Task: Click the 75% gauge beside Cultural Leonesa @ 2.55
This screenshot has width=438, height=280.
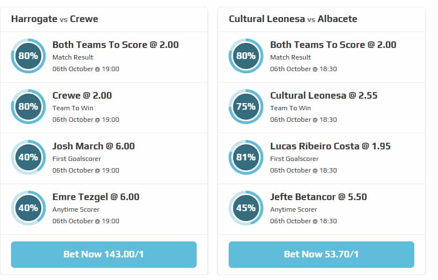Action: [x=246, y=106]
